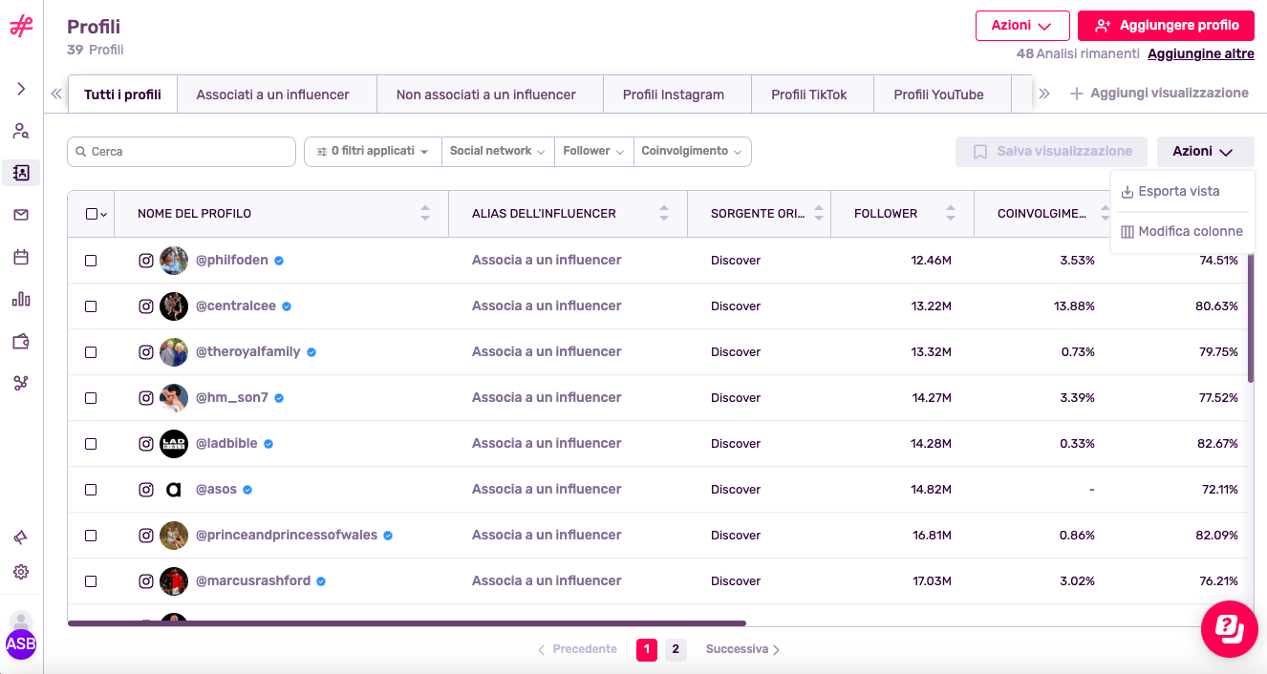This screenshot has width=1267, height=674.
Task: Open the mail envelope sidebar icon
Action: click(21, 215)
